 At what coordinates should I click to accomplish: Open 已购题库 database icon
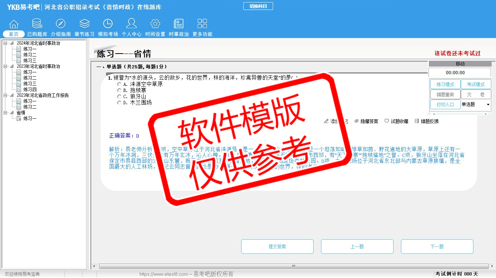pos(37,24)
